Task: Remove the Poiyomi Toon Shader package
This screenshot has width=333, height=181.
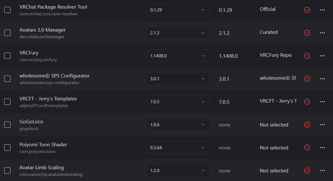Action: (x=307, y=147)
